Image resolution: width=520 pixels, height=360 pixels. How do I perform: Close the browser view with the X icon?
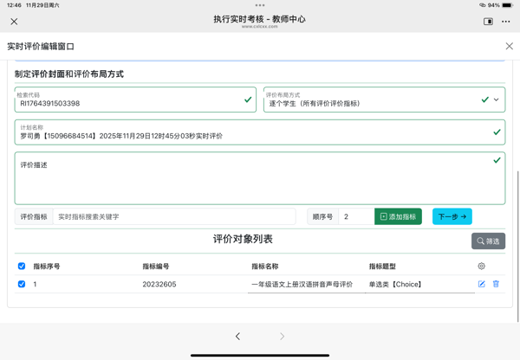(14, 22)
